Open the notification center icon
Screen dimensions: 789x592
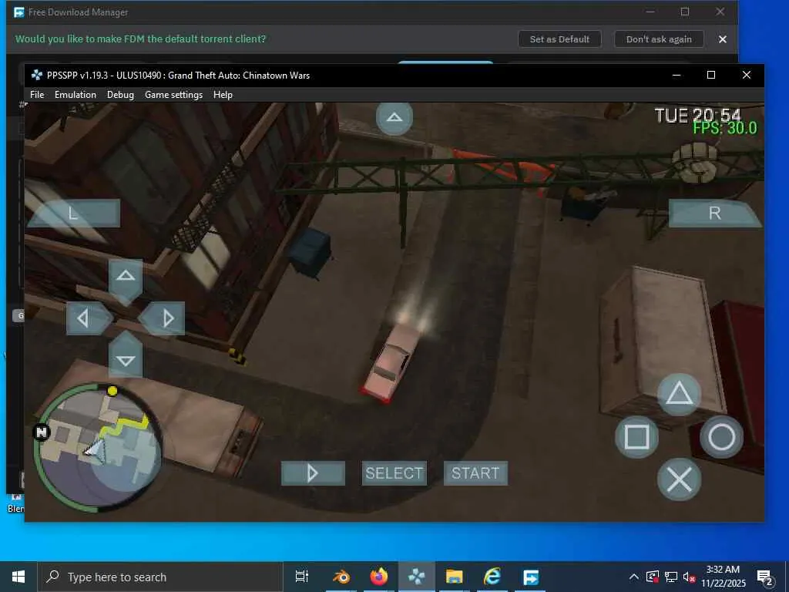coord(765,577)
